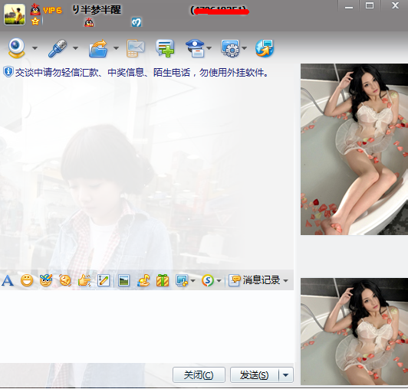The image size is (408, 389).
Task: Share music with the music note icon
Action: coord(143,280)
